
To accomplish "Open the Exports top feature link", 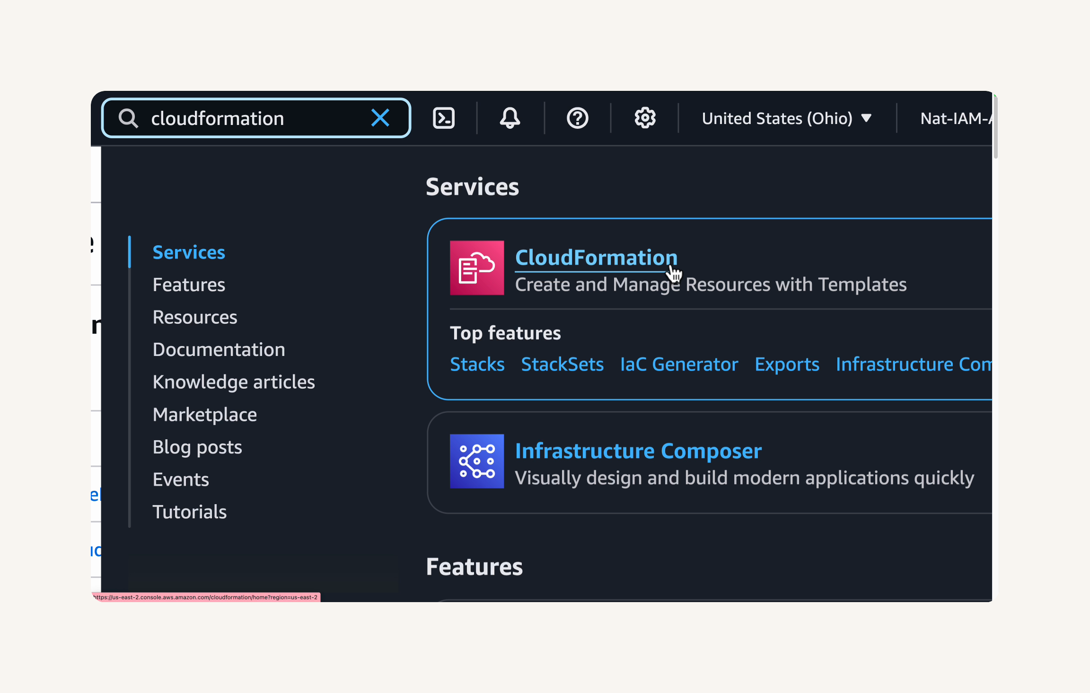I will pos(787,364).
